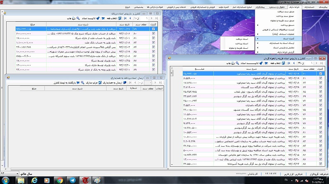The image size is (329, 184).
Task: Click خروج (exit) in the menu bar
Action: point(127,7)
